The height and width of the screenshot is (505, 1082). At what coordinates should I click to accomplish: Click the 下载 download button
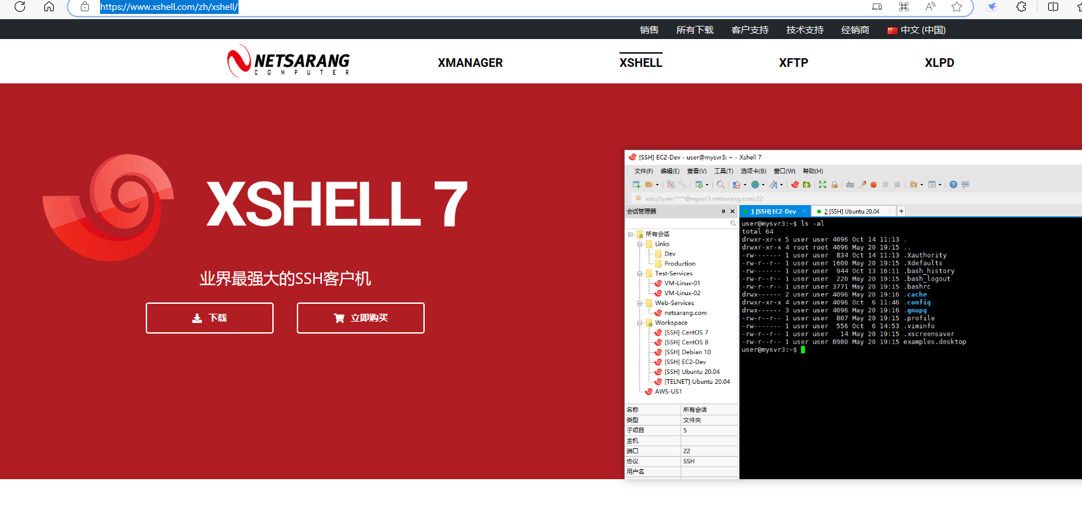(x=209, y=318)
